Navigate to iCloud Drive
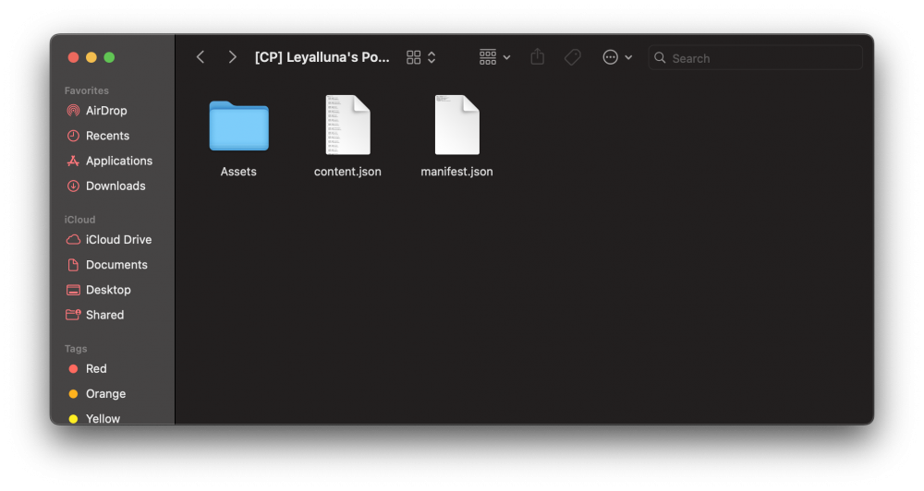The width and height of the screenshot is (924, 491). [x=117, y=239]
